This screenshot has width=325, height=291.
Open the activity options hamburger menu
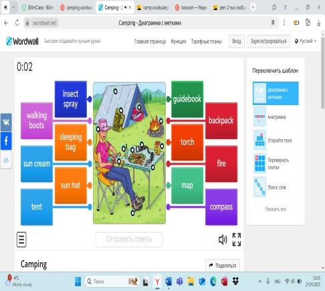click(21, 239)
